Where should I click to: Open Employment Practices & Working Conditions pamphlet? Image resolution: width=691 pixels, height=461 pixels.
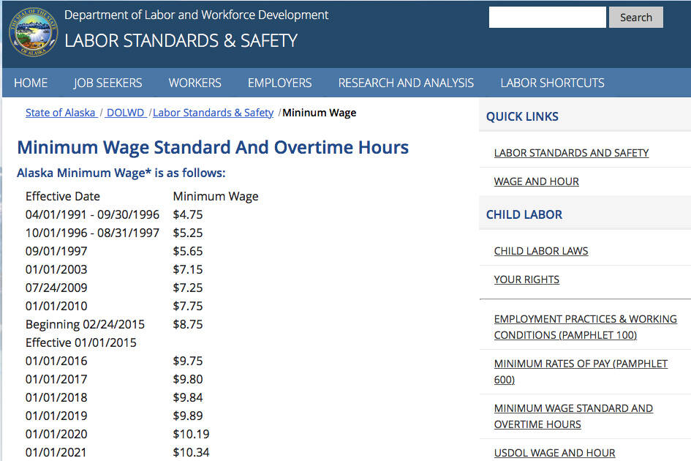coord(585,327)
